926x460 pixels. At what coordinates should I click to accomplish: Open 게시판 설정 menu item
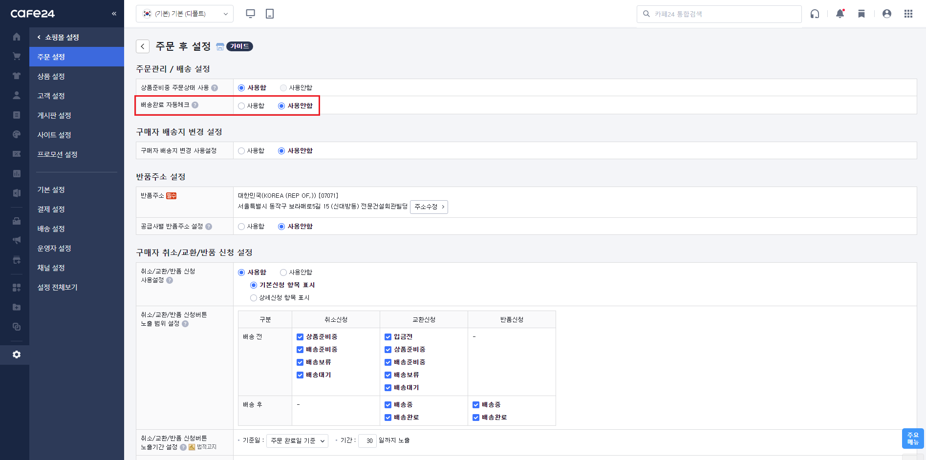[77, 115]
